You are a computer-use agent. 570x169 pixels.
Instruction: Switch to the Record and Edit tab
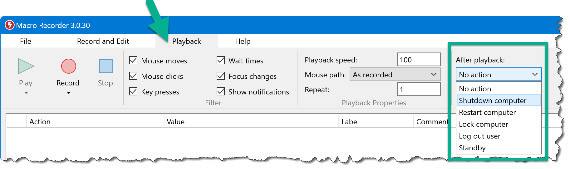(103, 41)
